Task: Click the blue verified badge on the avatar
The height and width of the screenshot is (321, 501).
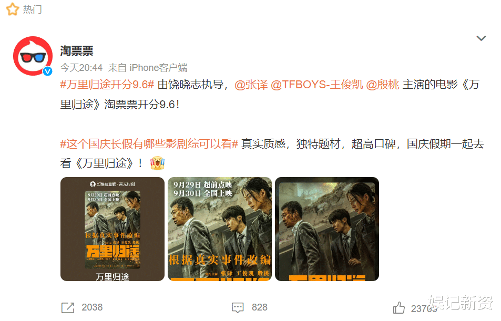Action: [x=48, y=71]
